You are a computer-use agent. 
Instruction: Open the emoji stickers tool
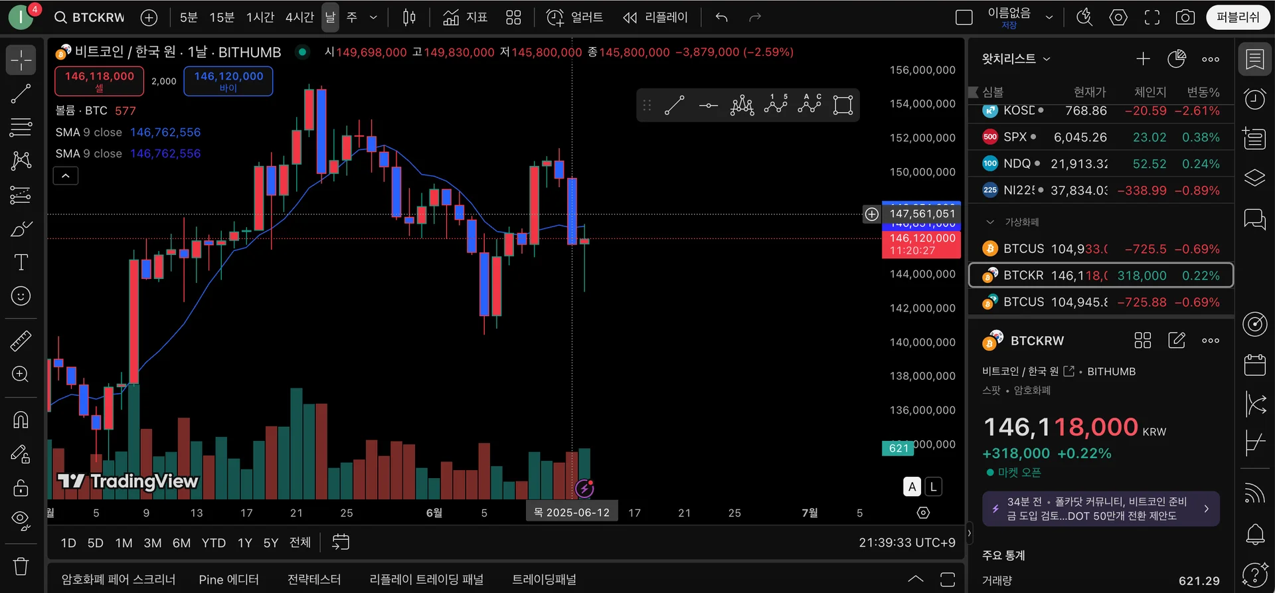tap(21, 296)
